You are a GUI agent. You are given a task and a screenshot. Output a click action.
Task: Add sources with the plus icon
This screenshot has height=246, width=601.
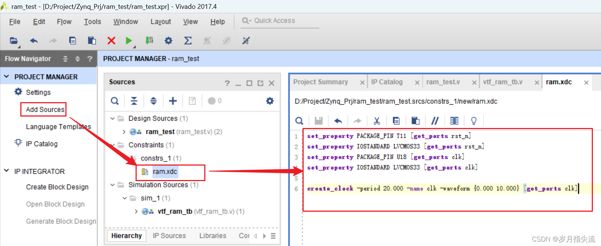coord(173,101)
